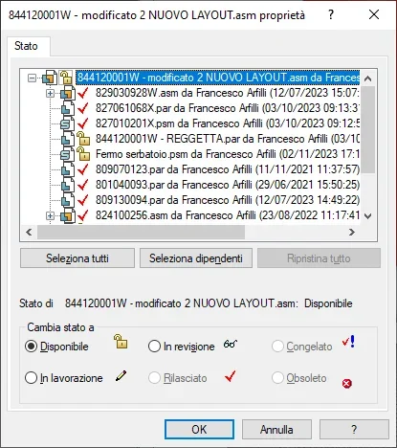This screenshot has width=397, height=448.
Task: Click red checkmark beside 827010201X.psm
Action: pyautogui.click(x=83, y=123)
